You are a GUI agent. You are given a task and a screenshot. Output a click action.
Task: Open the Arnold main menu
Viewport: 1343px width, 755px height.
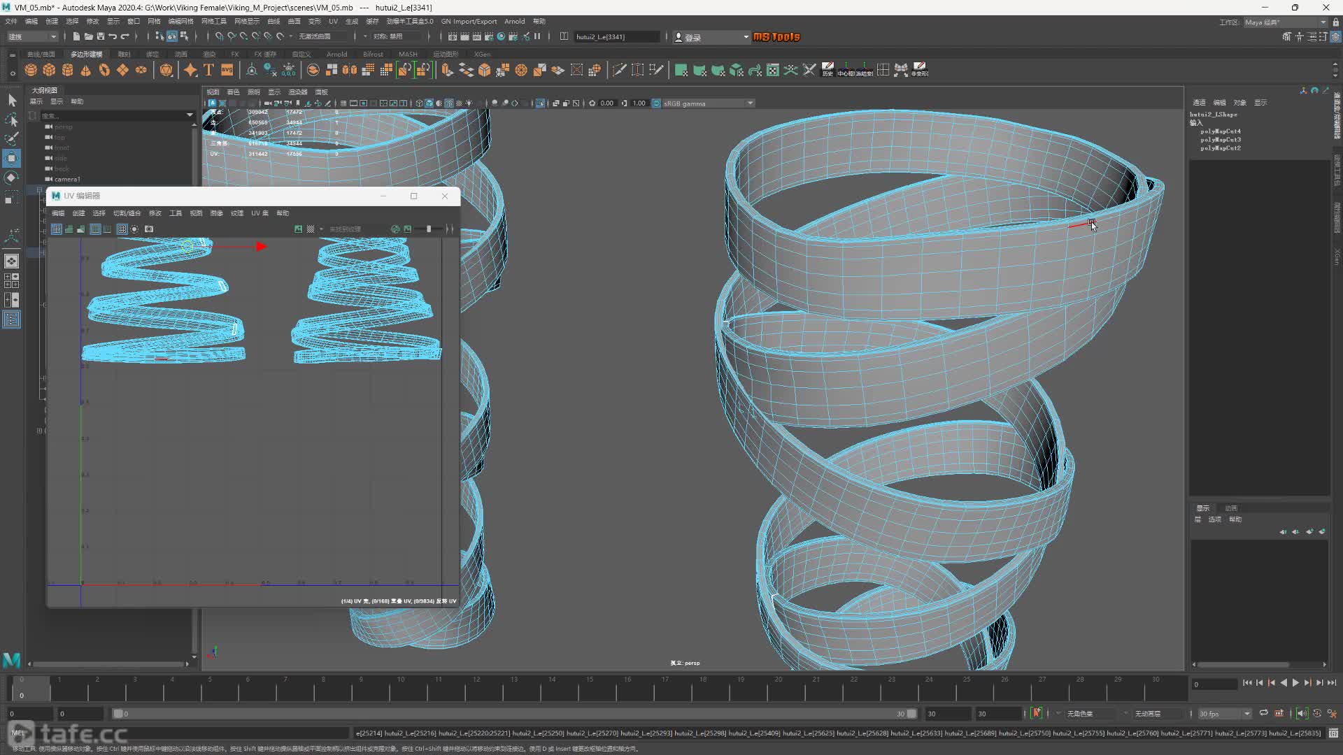point(514,22)
